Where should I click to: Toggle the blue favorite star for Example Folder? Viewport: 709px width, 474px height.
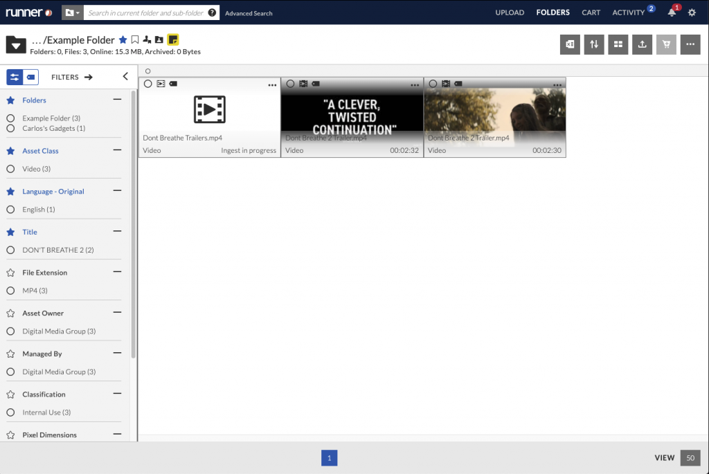coord(123,39)
